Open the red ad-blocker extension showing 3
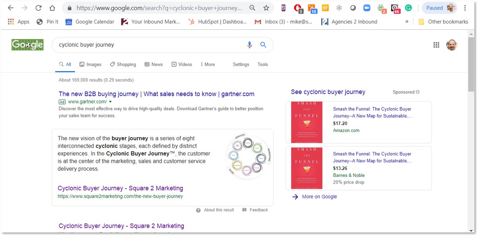 [298, 8]
